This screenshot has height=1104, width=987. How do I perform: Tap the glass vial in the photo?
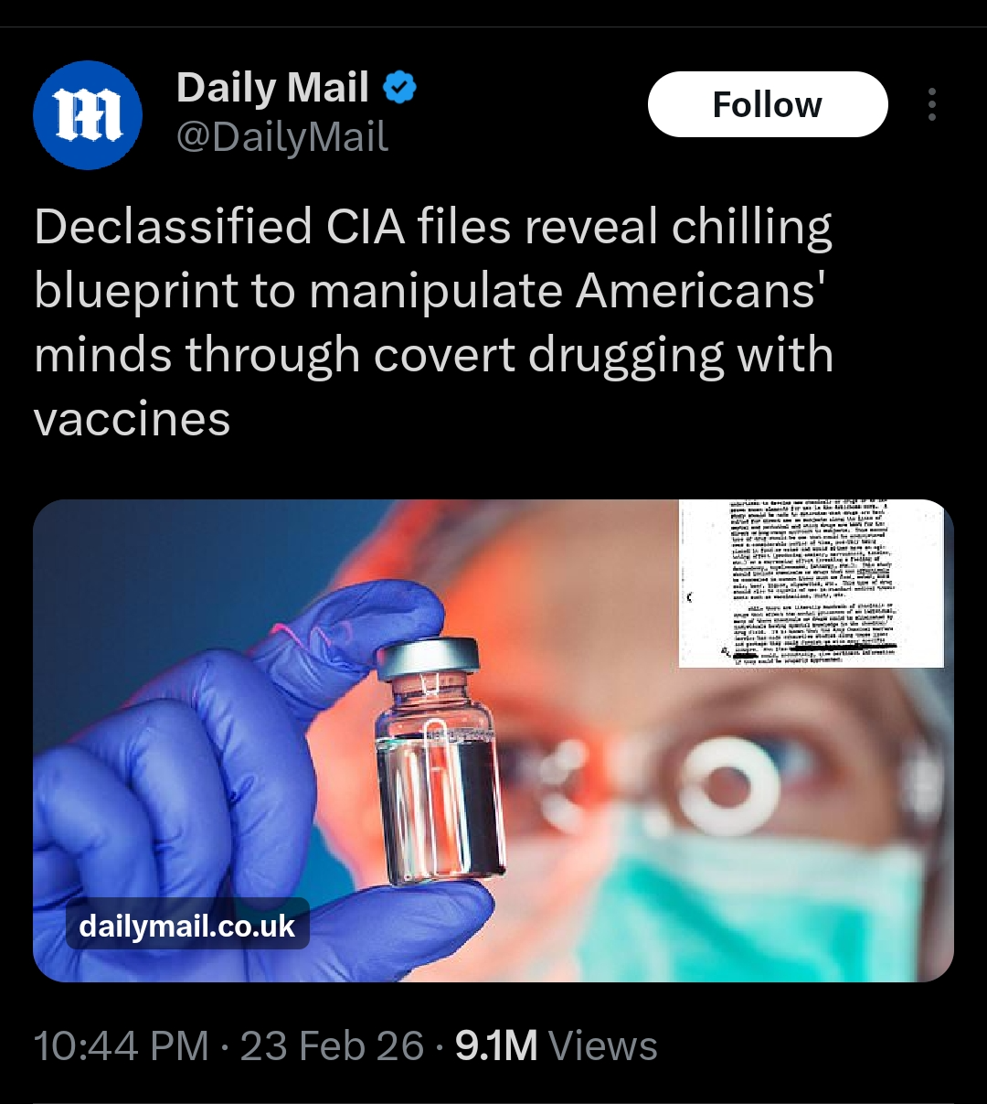[440, 761]
